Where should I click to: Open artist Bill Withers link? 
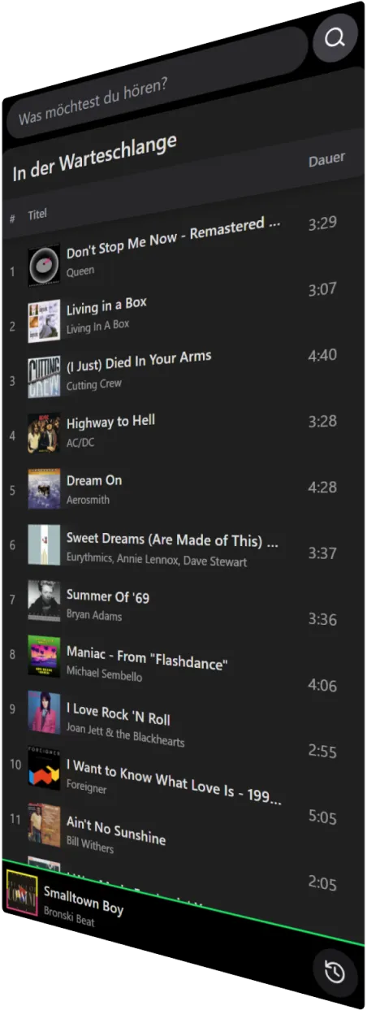pos(90,845)
